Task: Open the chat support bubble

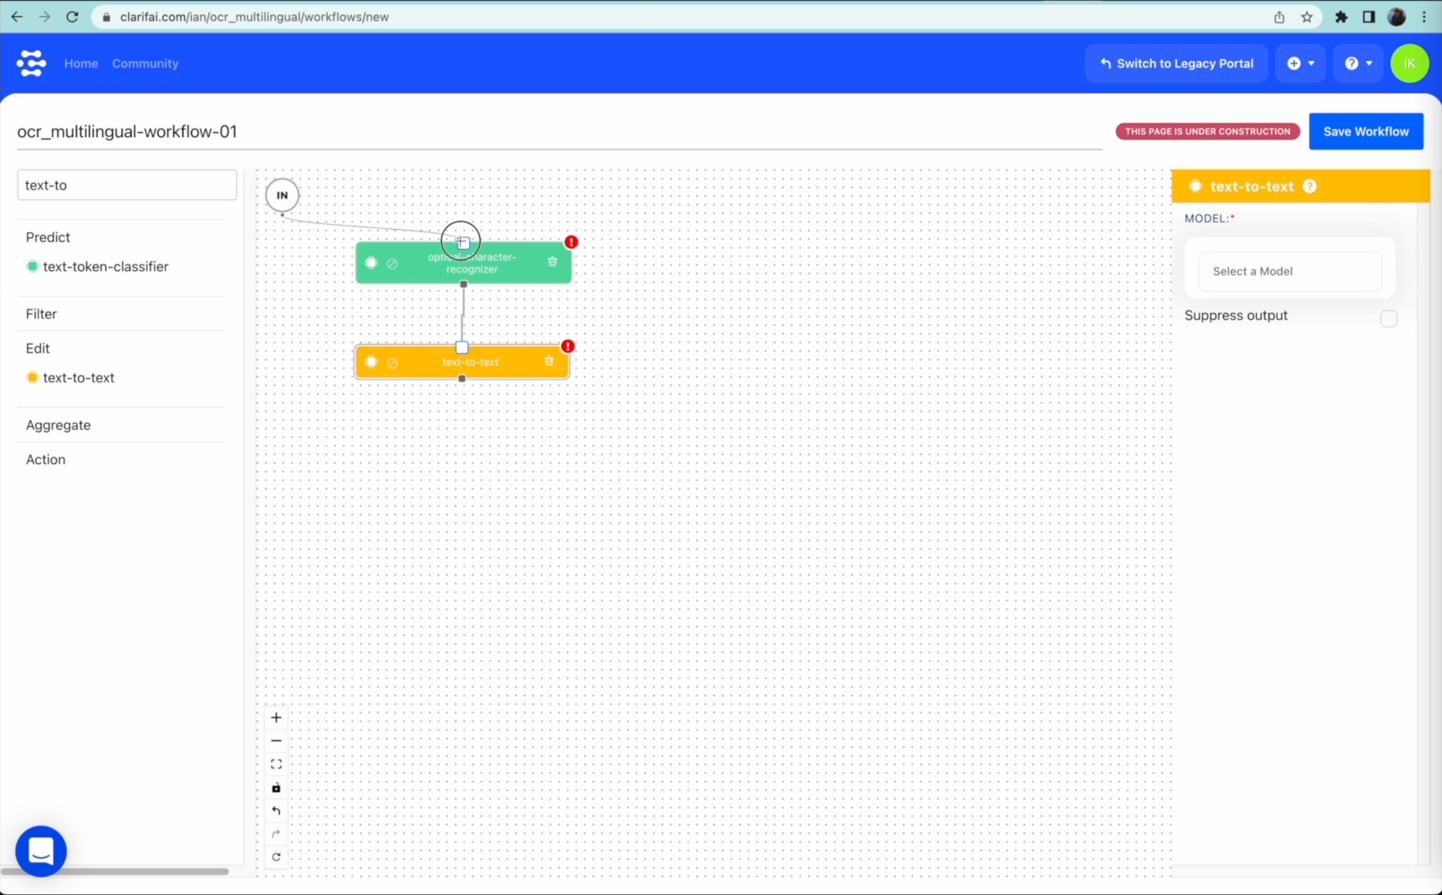Action: (x=41, y=851)
